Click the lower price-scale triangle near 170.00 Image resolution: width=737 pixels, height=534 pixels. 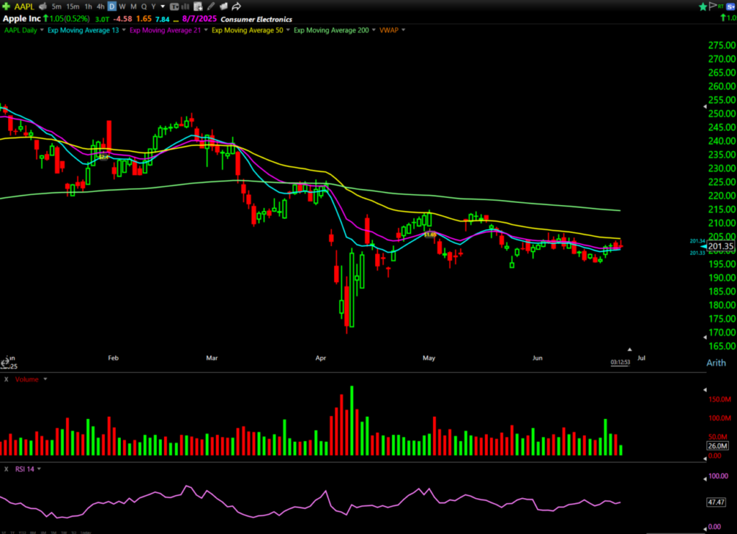(x=705, y=337)
